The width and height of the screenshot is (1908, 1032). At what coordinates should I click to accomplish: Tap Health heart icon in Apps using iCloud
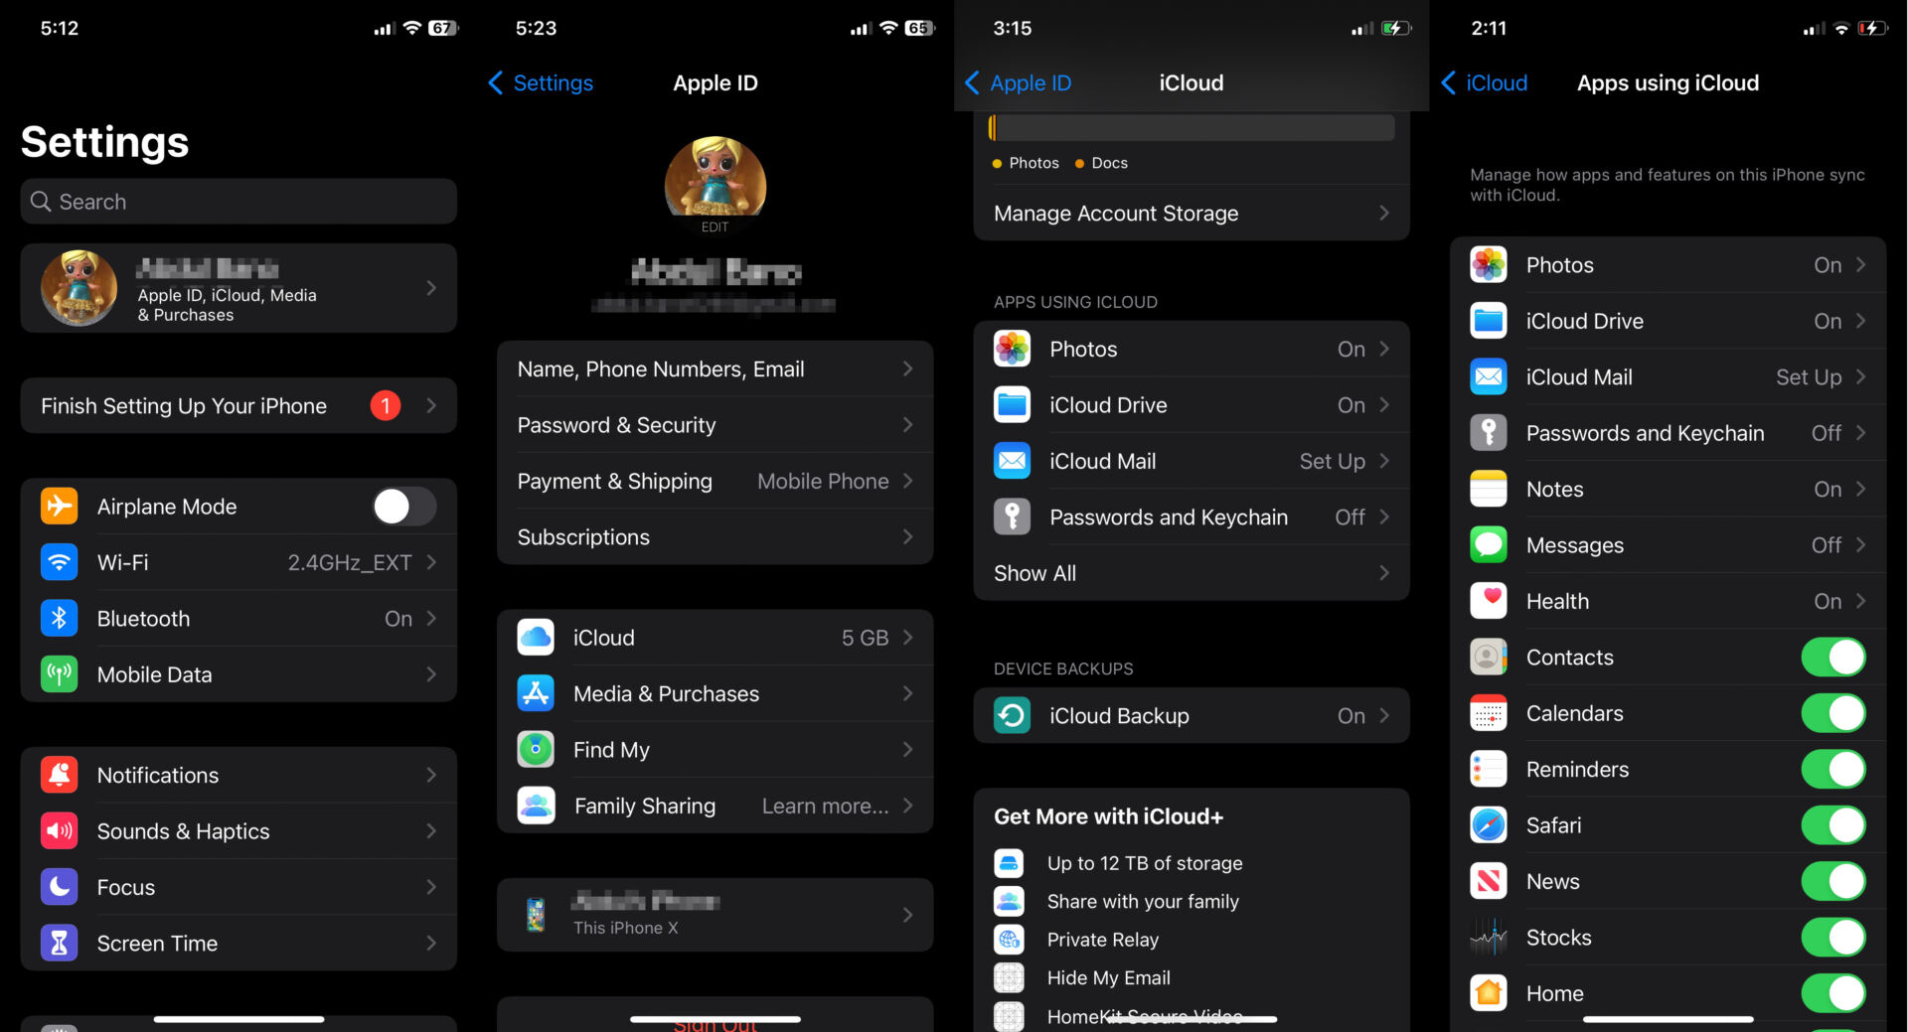pos(1489,601)
